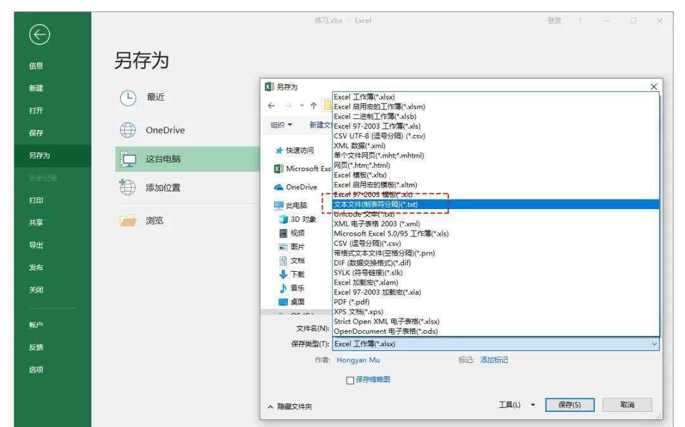Open the 最近 clock icon location
Screen dimensions: 685x427
[x=128, y=98]
